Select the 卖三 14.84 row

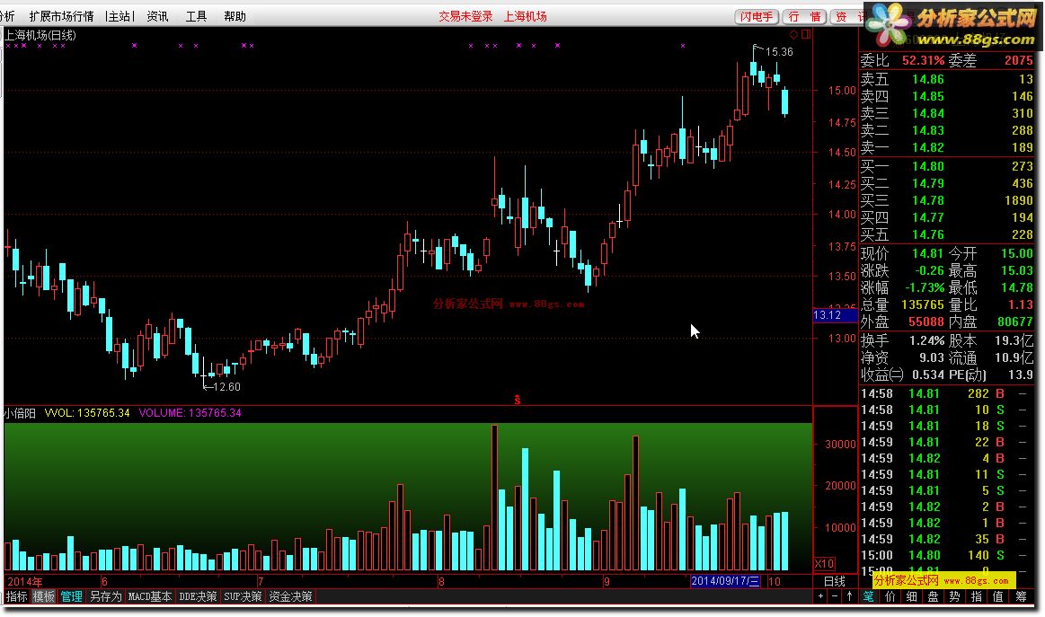[x=946, y=113]
